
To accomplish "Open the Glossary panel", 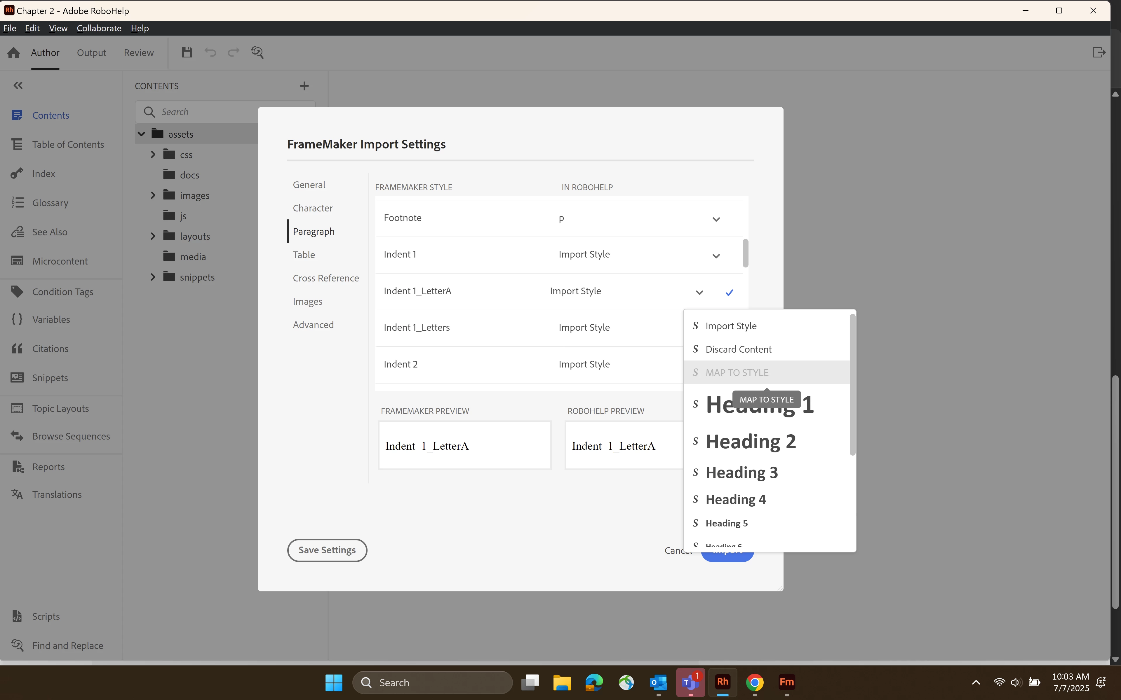I will coord(50,203).
